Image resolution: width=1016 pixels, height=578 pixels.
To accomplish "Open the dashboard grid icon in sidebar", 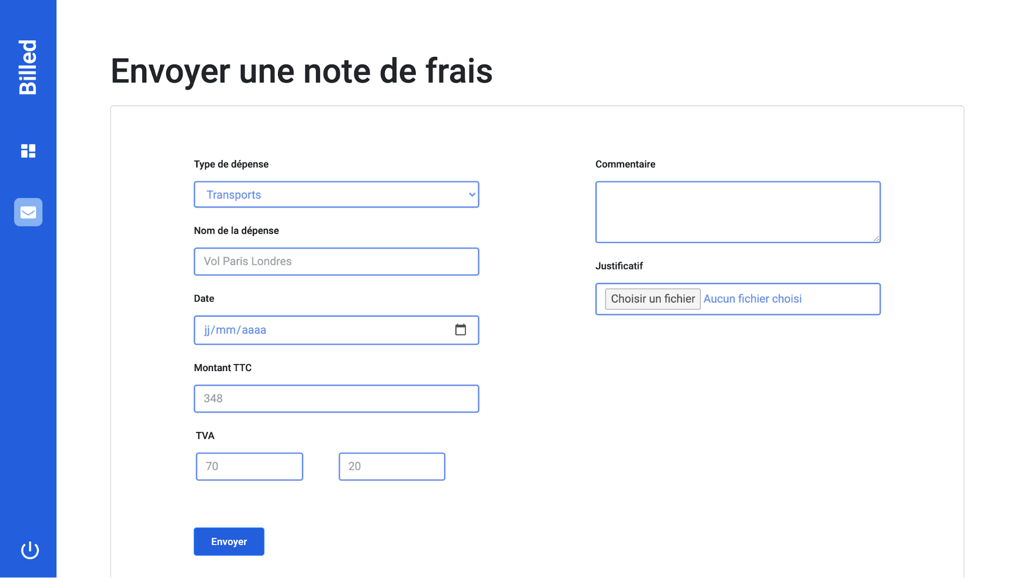I will coord(28,150).
